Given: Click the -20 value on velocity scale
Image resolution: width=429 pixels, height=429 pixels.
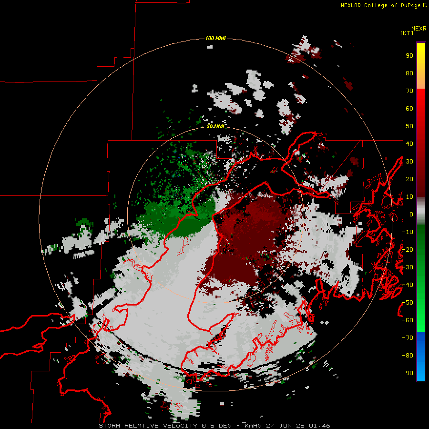Looking at the screenshot, I should [x=408, y=249].
